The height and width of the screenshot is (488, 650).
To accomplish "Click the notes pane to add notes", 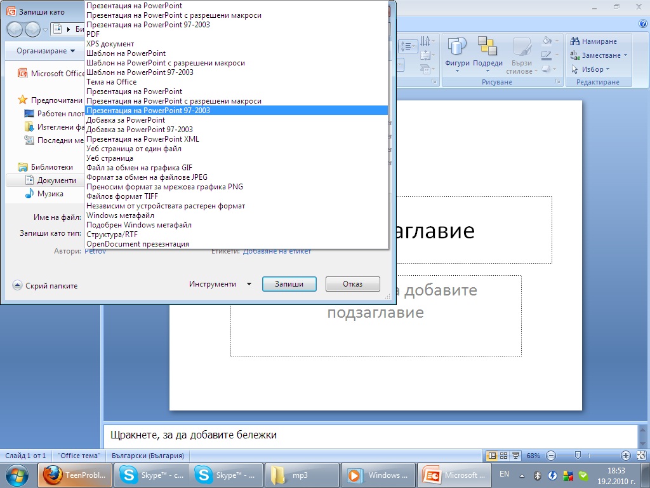I will (x=370, y=435).
